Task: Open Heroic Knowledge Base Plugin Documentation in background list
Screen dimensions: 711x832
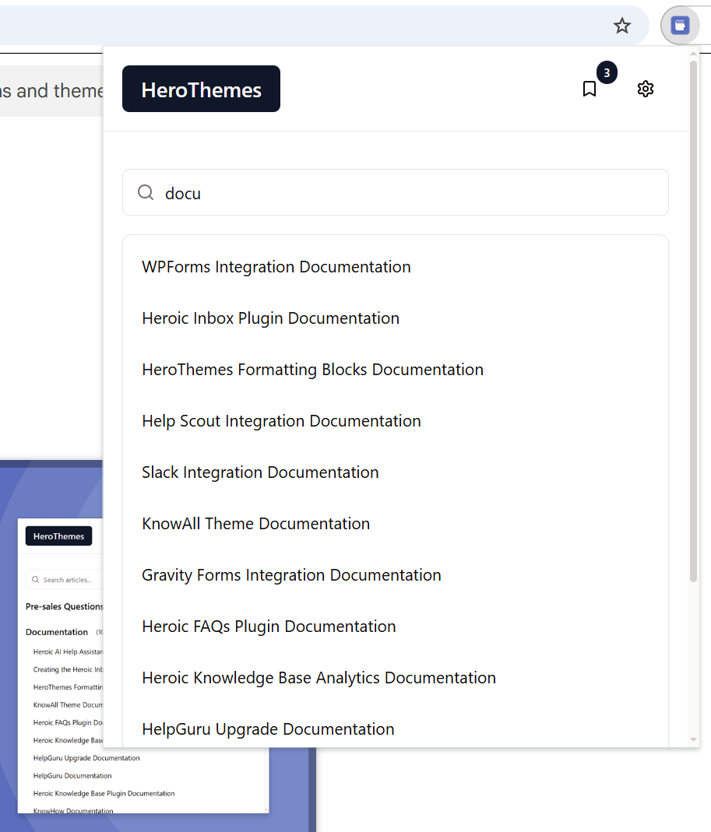Action: click(x=104, y=793)
